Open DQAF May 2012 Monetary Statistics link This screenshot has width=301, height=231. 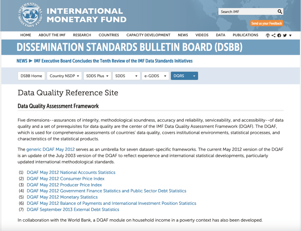[62, 197]
